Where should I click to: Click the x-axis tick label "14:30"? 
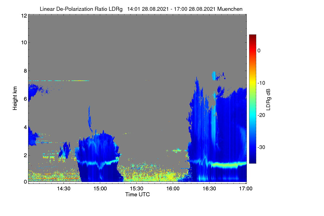(x=64, y=189)
